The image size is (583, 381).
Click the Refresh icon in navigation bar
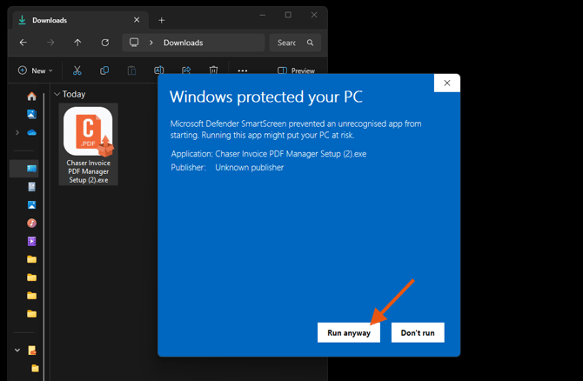pyautogui.click(x=105, y=43)
